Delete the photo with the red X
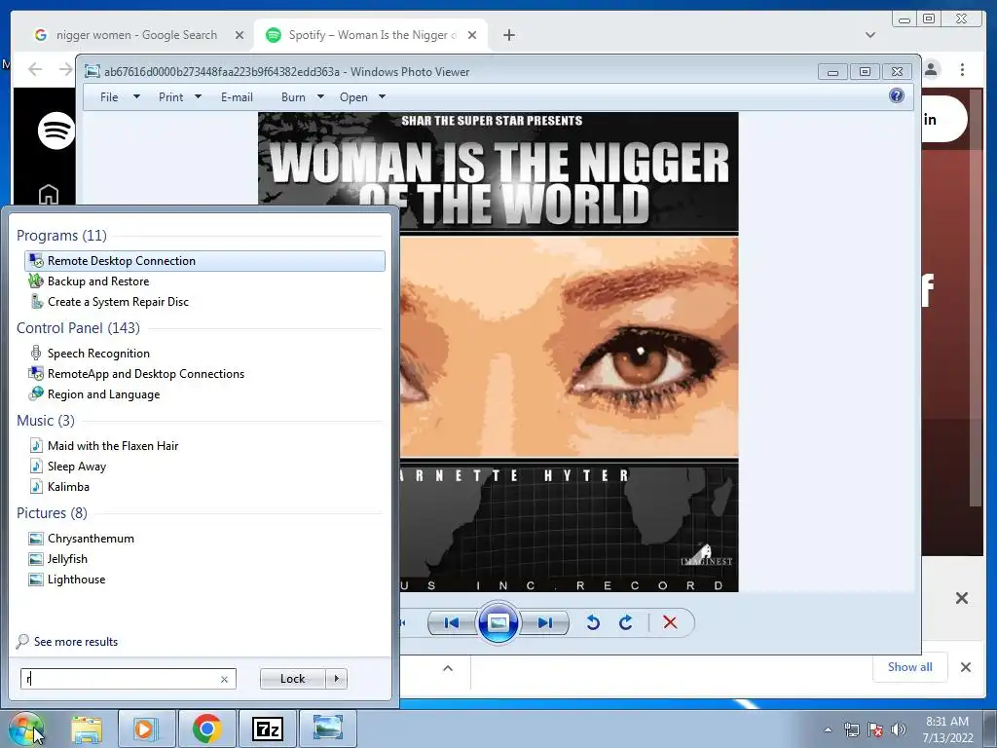The height and width of the screenshot is (748, 997). click(x=670, y=622)
